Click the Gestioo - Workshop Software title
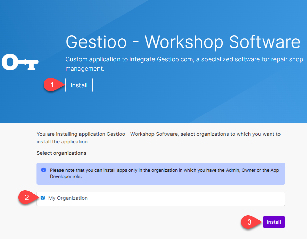 [x=183, y=42]
